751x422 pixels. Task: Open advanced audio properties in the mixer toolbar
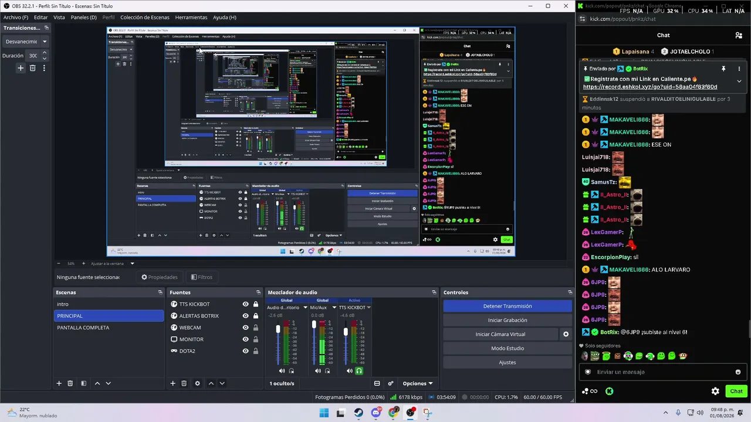point(391,383)
